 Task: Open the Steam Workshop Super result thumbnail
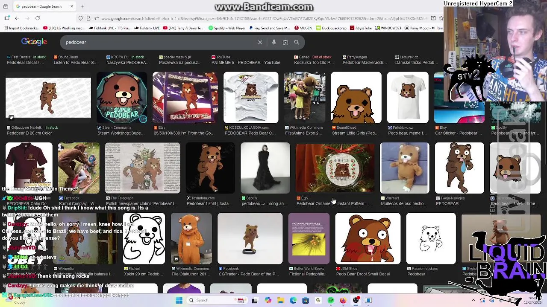click(122, 98)
